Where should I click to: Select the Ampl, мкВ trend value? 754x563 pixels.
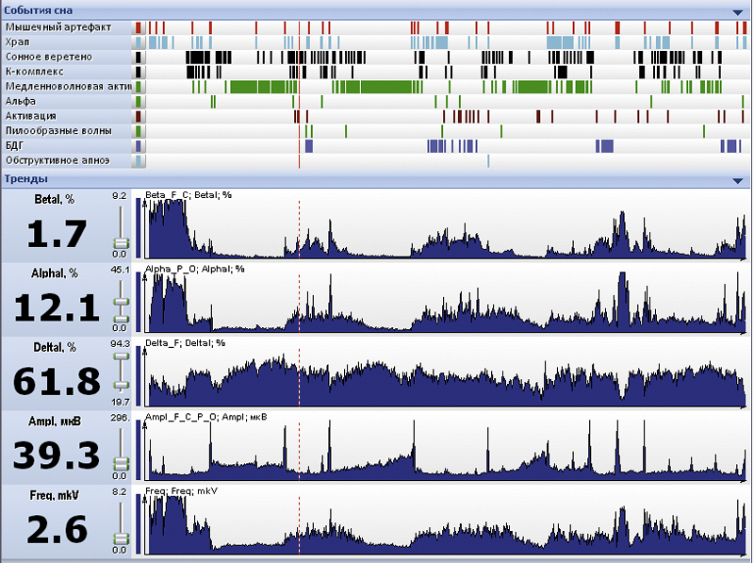pyautogui.click(x=57, y=455)
